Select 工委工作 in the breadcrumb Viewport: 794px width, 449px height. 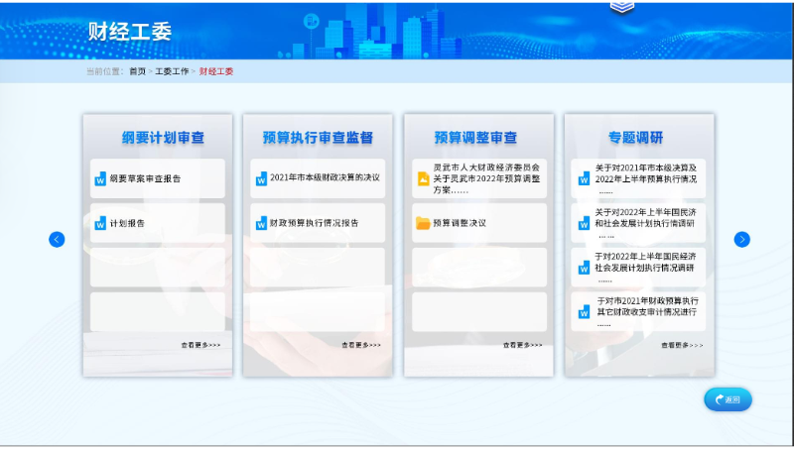tap(172, 71)
